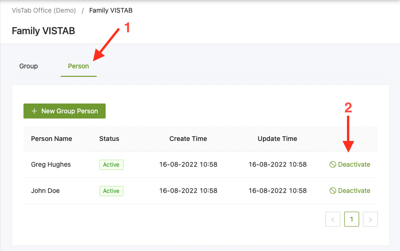Click the Create Time column header

[x=188, y=139]
